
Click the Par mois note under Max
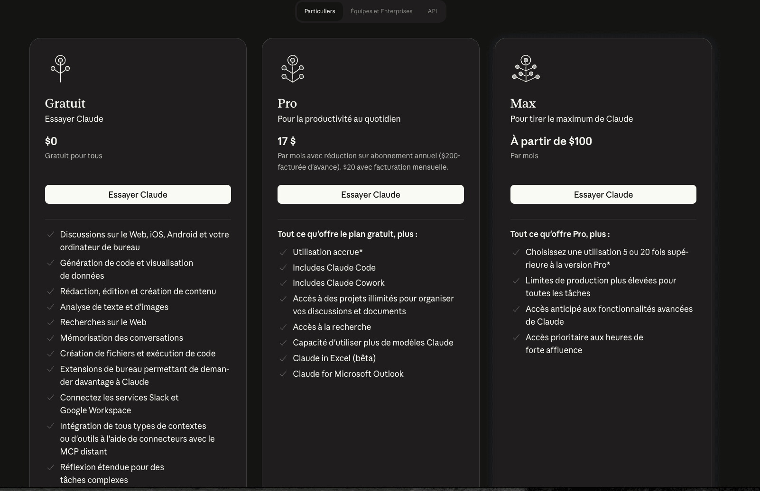point(524,155)
